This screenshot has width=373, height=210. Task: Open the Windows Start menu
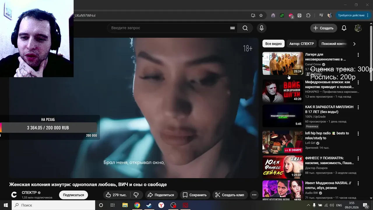pyautogui.click(x=6, y=205)
